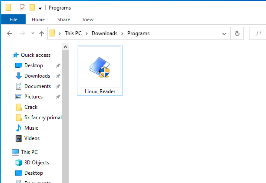Switch to the View ribbon tab
Screen dimensions: 266x183
tap(88, 20)
